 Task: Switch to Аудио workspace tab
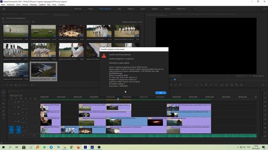(x=143, y=9)
